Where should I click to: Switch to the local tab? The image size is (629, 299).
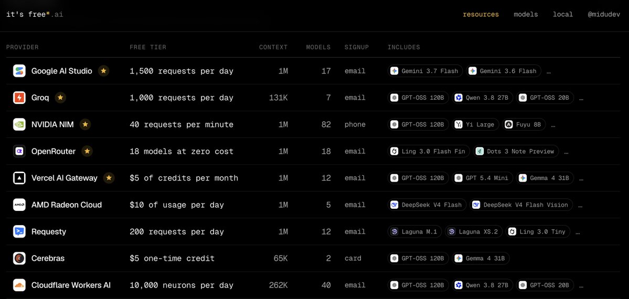(563, 15)
